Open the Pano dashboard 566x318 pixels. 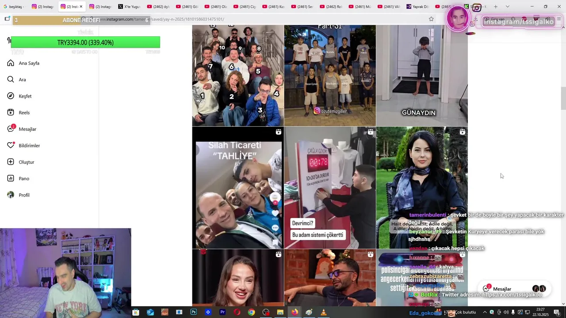point(18,178)
